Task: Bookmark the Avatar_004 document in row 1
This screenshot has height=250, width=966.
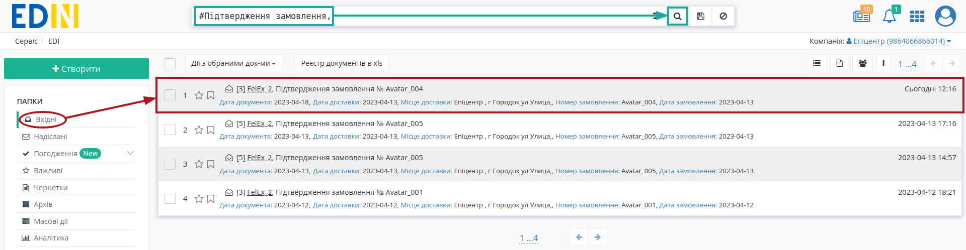Action: tap(211, 95)
